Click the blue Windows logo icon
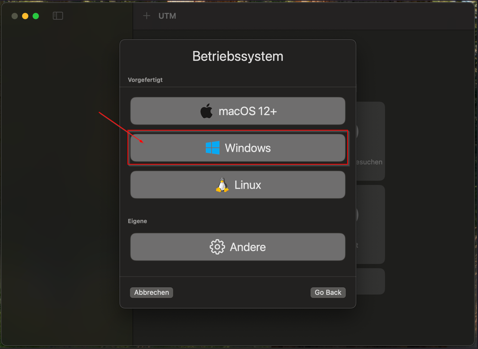Image resolution: width=478 pixels, height=349 pixels. pos(213,148)
